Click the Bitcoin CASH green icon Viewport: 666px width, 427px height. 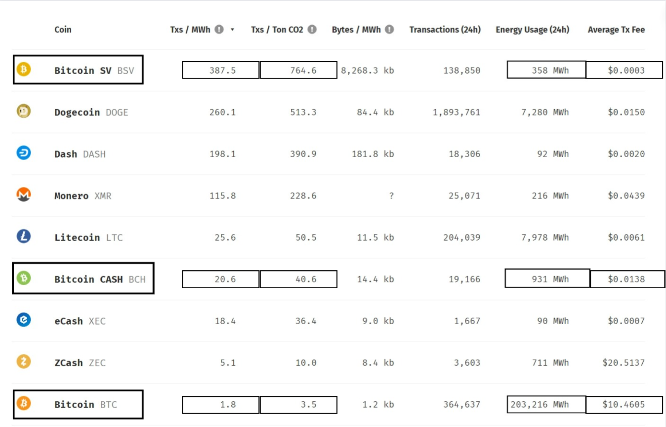point(23,278)
